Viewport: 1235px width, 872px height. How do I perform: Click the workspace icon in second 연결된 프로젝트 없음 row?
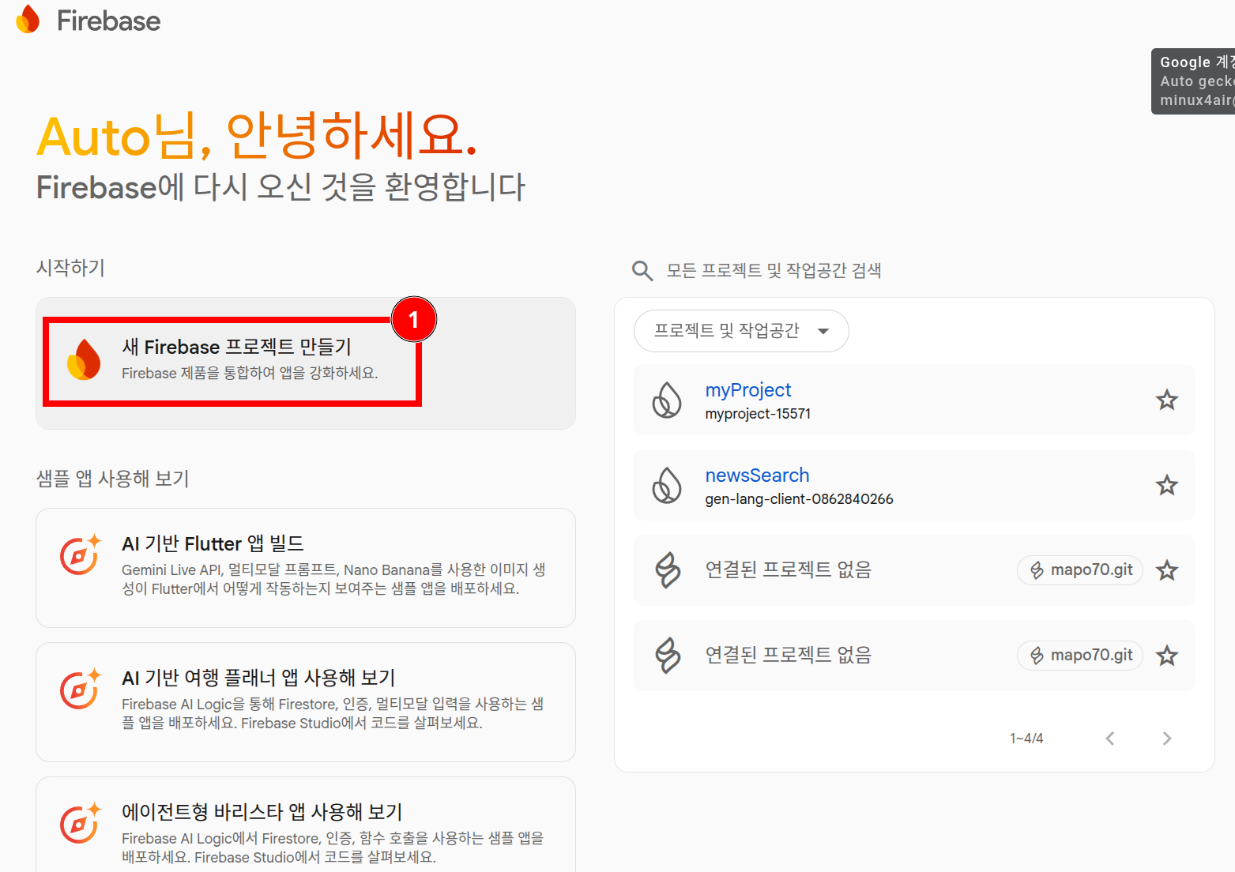pyautogui.click(x=668, y=655)
